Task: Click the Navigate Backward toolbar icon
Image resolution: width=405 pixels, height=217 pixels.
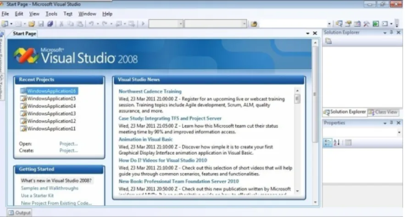Action: [119, 24]
